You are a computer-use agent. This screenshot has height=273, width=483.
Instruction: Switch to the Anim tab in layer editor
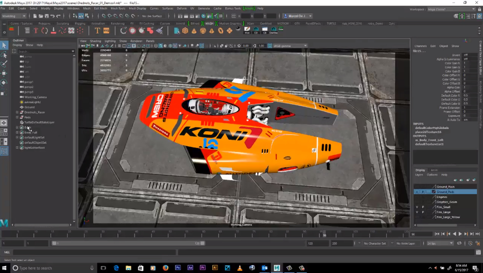click(x=434, y=170)
